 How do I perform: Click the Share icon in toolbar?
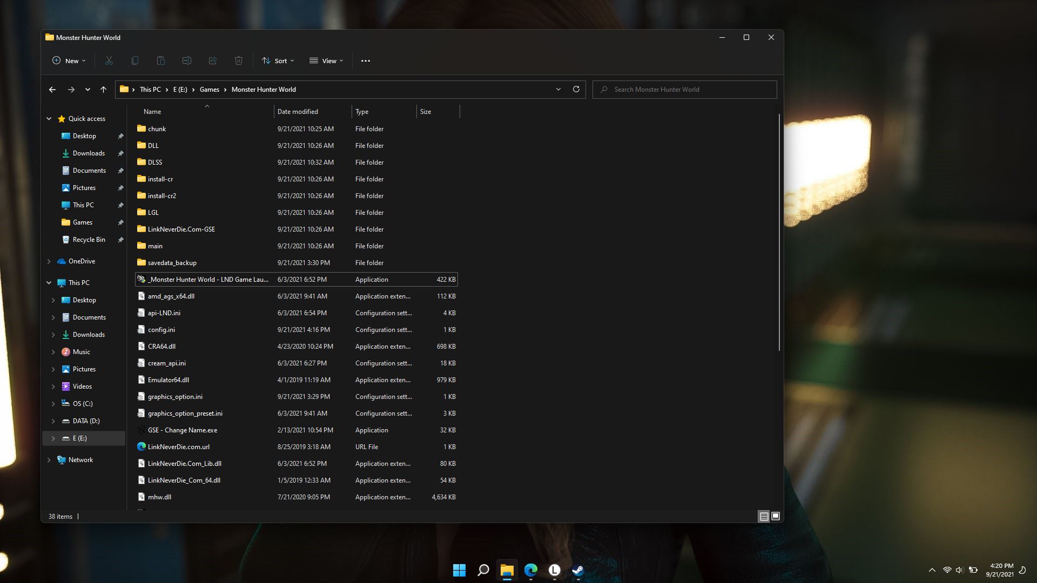pyautogui.click(x=213, y=60)
